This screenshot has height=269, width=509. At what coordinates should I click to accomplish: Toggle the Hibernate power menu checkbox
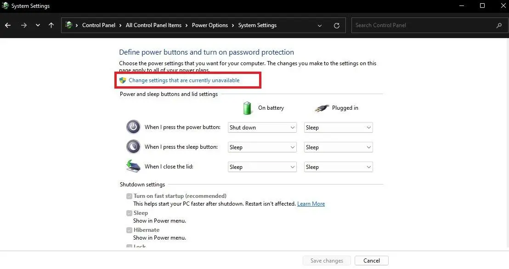[x=129, y=230]
